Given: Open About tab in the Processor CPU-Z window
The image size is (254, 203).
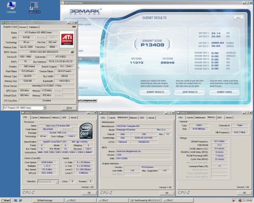Looking at the screenshot, I should click(x=73, y=118).
